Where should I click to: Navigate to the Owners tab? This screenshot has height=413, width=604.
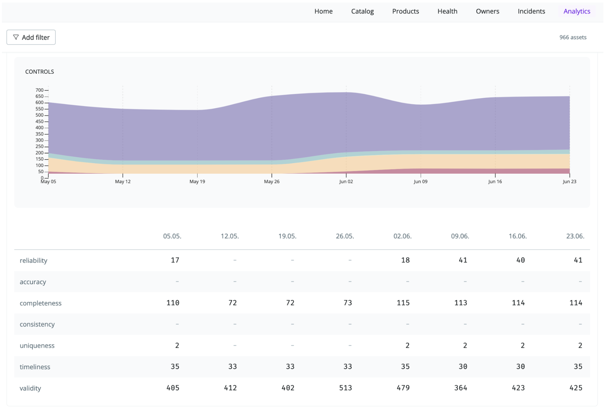(487, 11)
